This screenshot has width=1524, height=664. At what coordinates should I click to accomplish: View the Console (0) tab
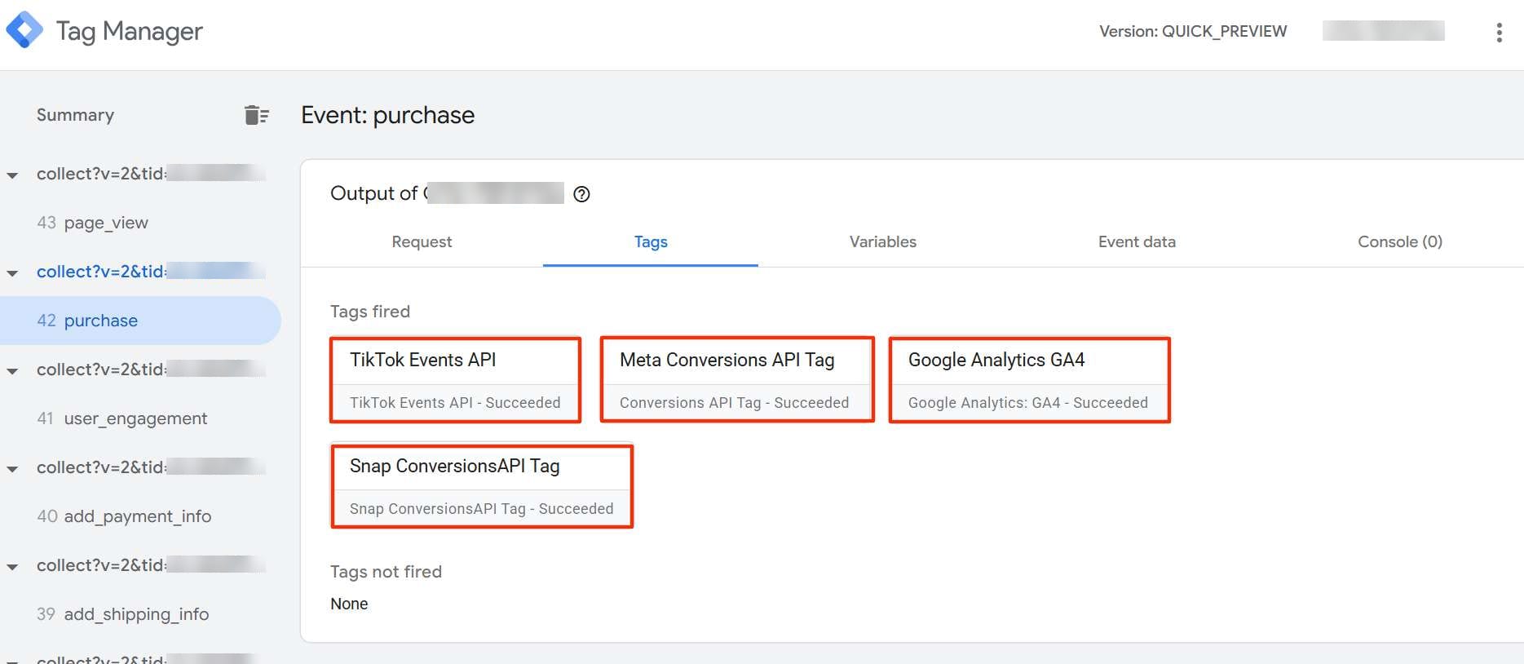click(x=1400, y=241)
